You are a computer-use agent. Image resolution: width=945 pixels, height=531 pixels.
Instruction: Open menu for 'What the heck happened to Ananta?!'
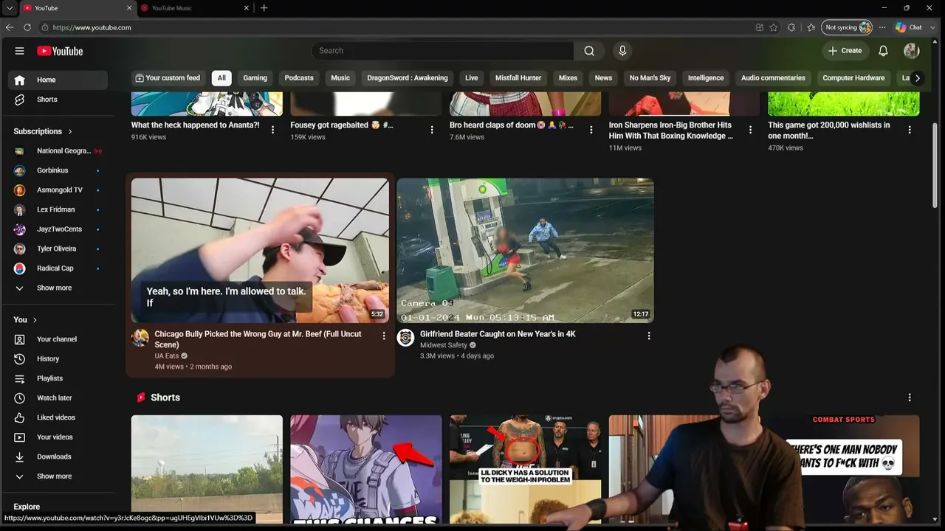point(273,130)
